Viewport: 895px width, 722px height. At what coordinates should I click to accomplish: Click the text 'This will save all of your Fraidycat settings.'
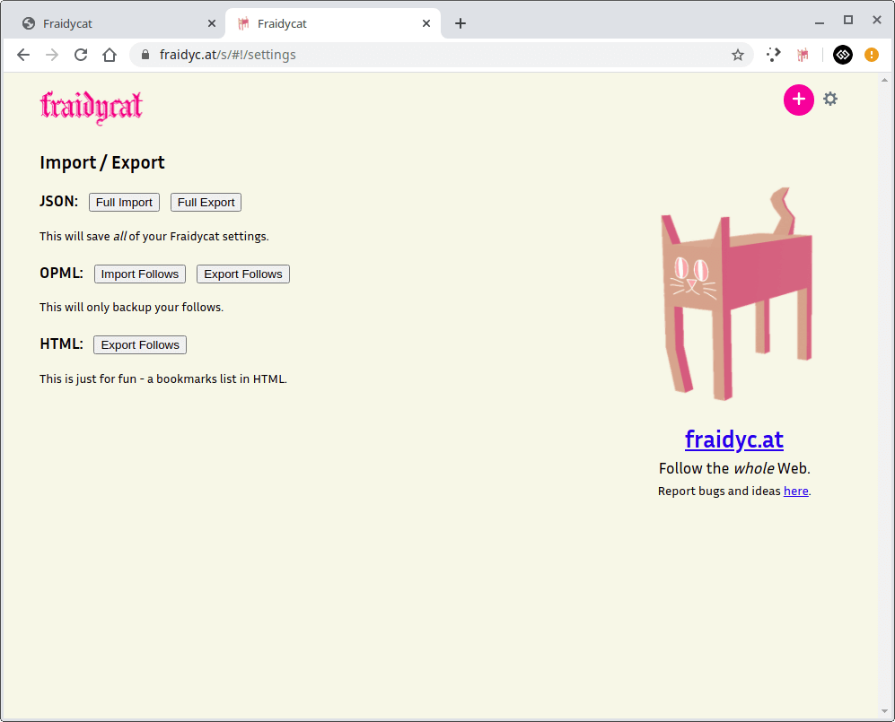pos(154,237)
